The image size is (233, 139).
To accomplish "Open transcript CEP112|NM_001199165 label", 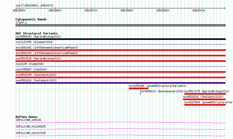I will pos(31,126).
